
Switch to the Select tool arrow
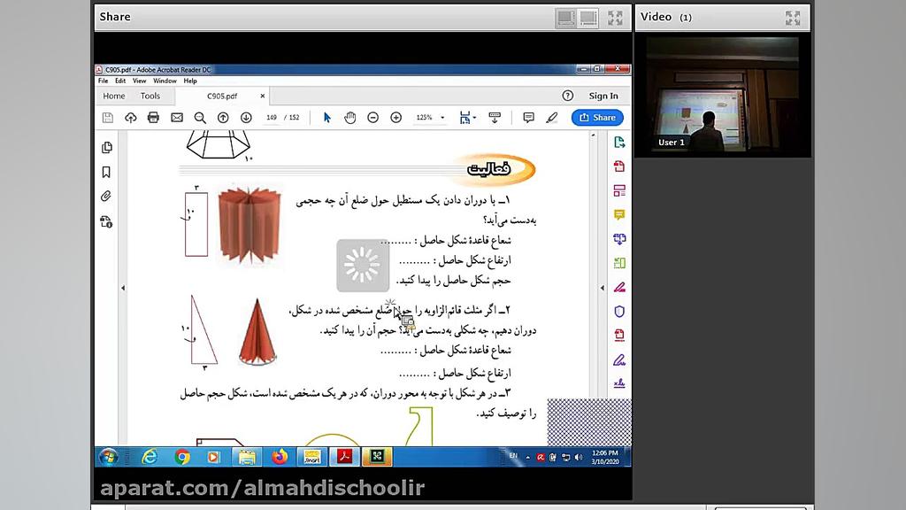coord(328,117)
